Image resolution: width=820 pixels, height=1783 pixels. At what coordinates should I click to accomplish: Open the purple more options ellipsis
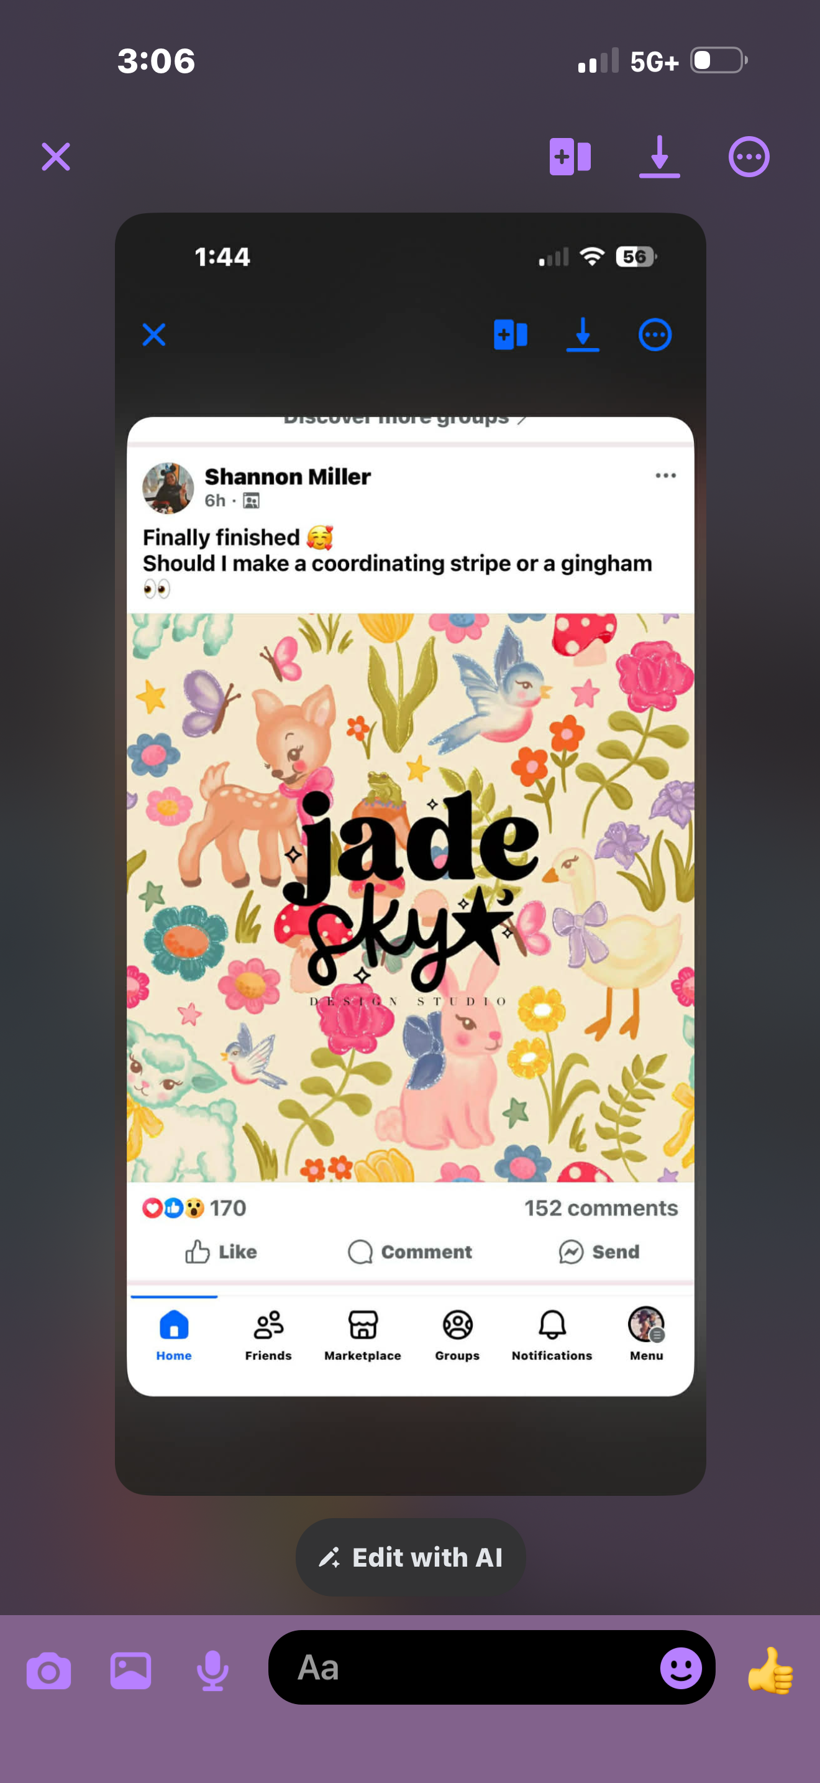[x=749, y=157]
